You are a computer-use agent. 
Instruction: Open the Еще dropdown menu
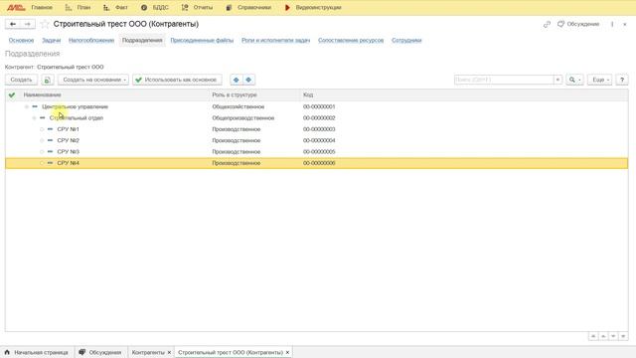coord(599,80)
